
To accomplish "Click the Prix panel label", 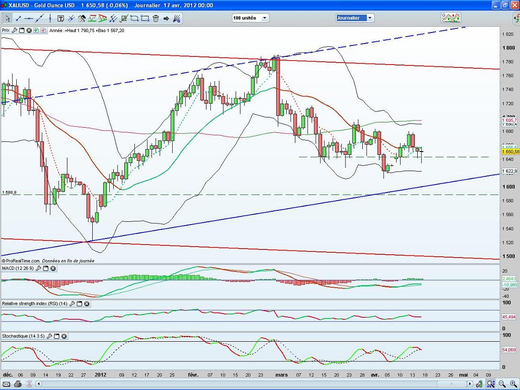I will [x=6, y=30].
